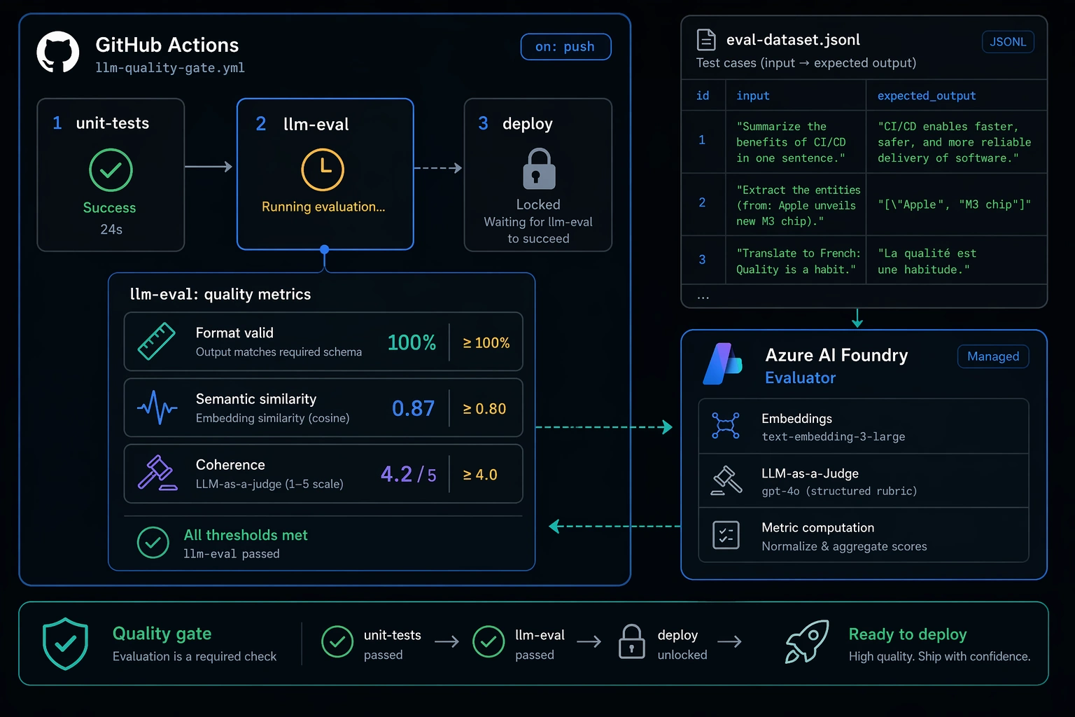
Task: Click Evaluation is a required check text
Action: (195, 657)
